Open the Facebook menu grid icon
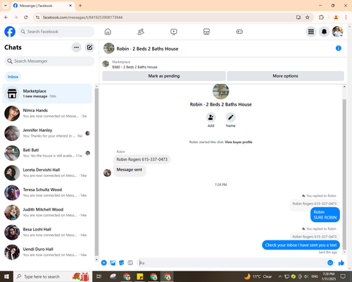 click(311, 32)
